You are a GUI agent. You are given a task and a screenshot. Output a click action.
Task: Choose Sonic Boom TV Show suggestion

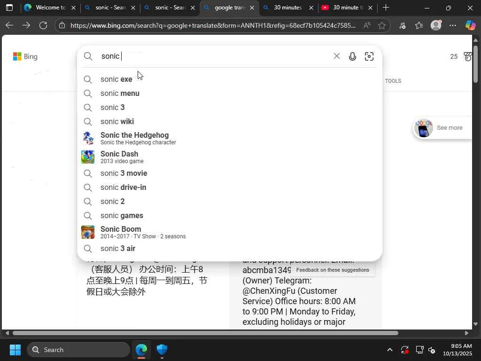[x=229, y=232]
